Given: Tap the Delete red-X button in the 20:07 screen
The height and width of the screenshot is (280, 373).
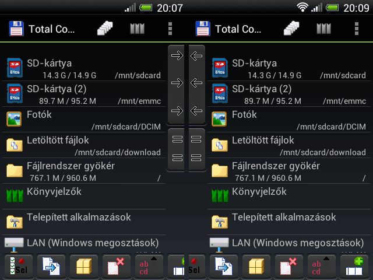Looking at the screenshot, I should pyautogui.click(x=117, y=266).
